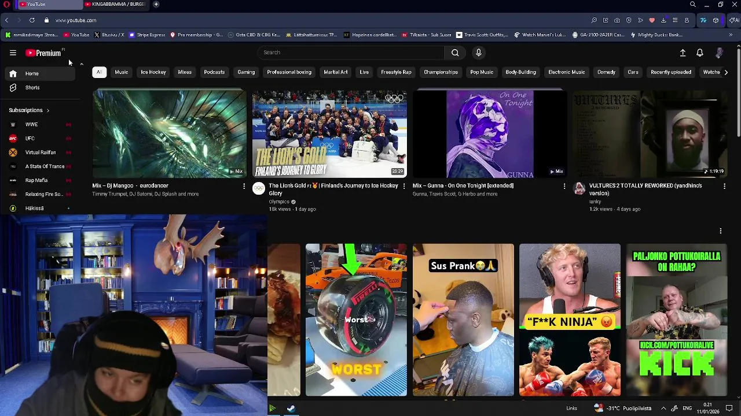Open Windows notification center
Screen dimensions: 741x416
click(x=729, y=408)
